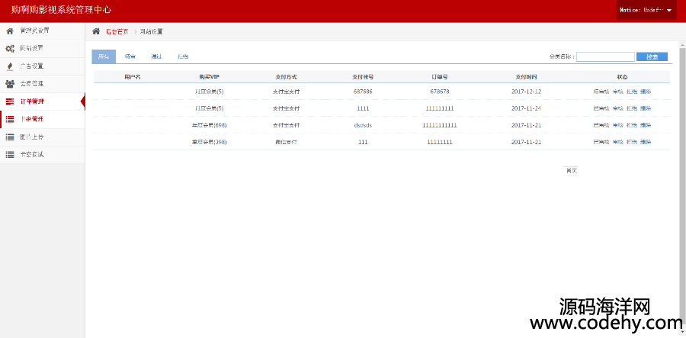The image size is (686, 338).
Task: Click the gears icon for 网站设置
Action: click(10, 49)
